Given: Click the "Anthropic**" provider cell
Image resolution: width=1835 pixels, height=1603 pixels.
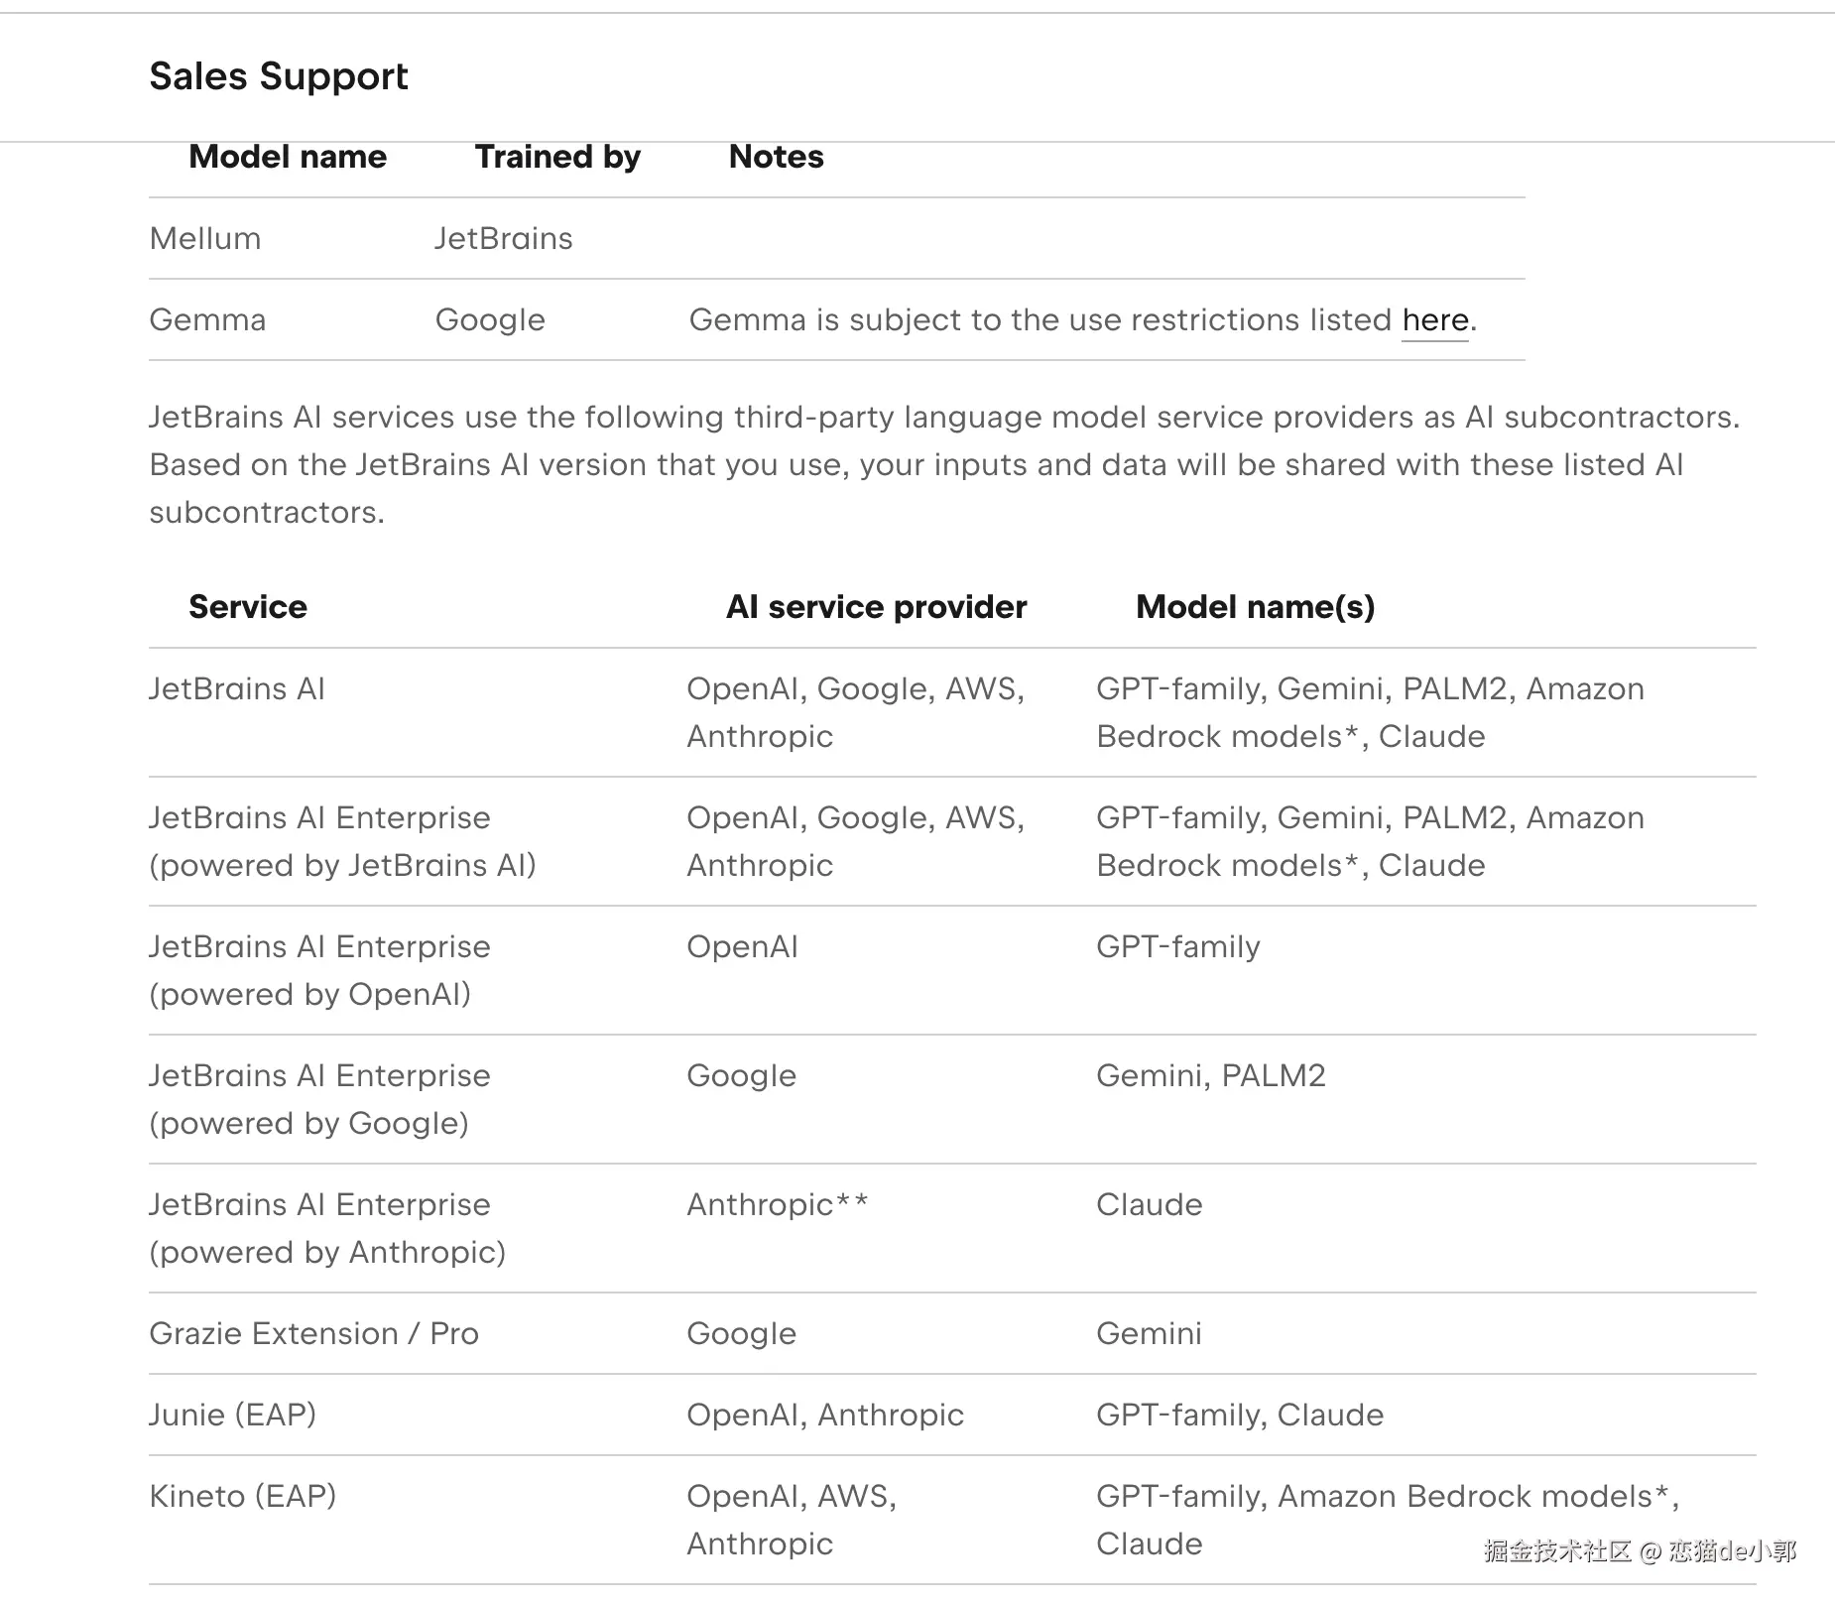Looking at the screenshot, I should pyautogui.click(x=777, y=1205).
